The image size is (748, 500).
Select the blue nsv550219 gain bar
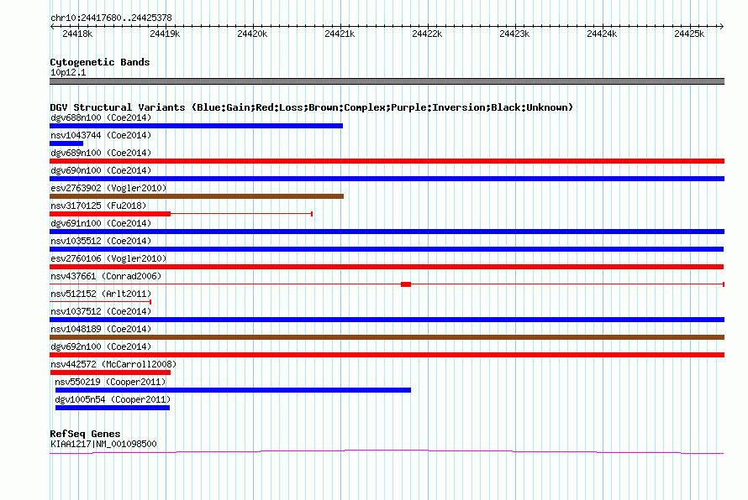tap(234, 390)
